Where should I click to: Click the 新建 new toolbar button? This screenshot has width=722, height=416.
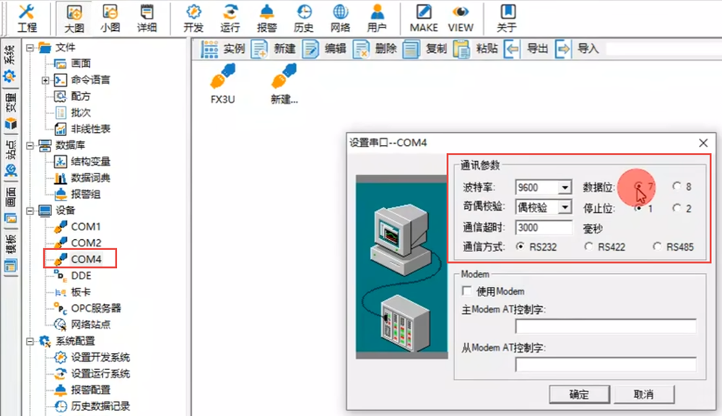point(274,49)
